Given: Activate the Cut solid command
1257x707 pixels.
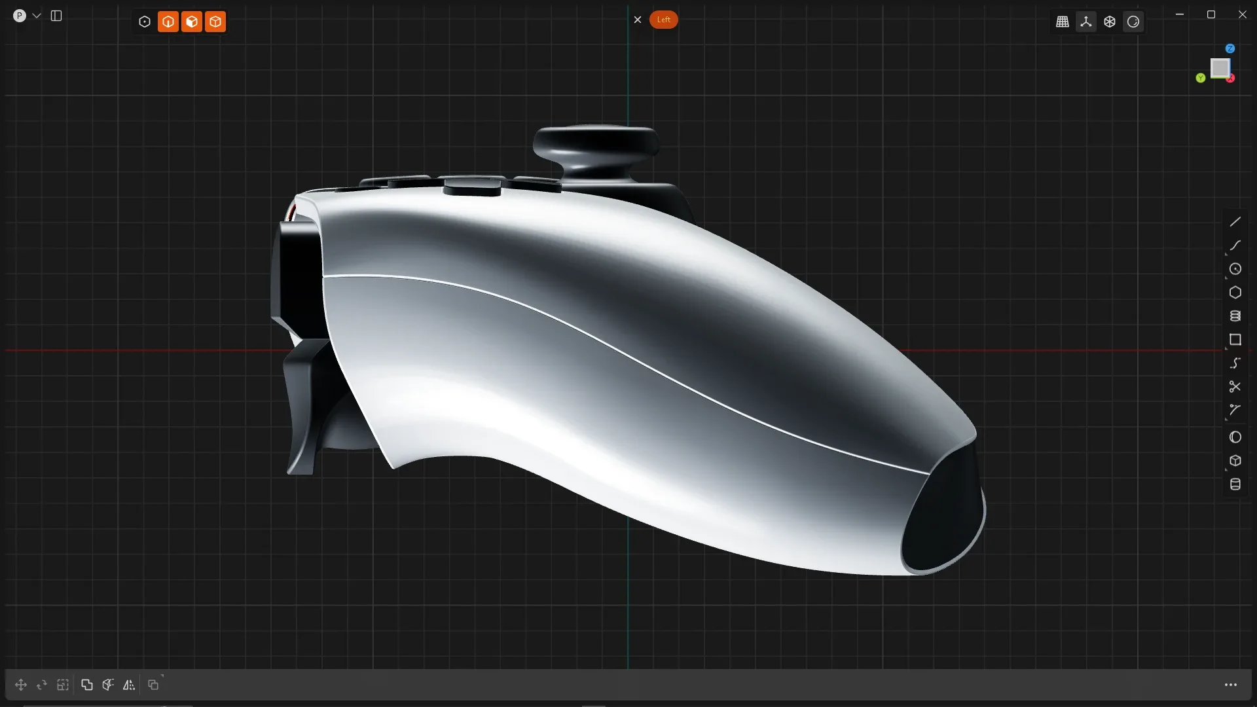Looking at the screenshot, I should pyautogui.click(x=108, y=685).
